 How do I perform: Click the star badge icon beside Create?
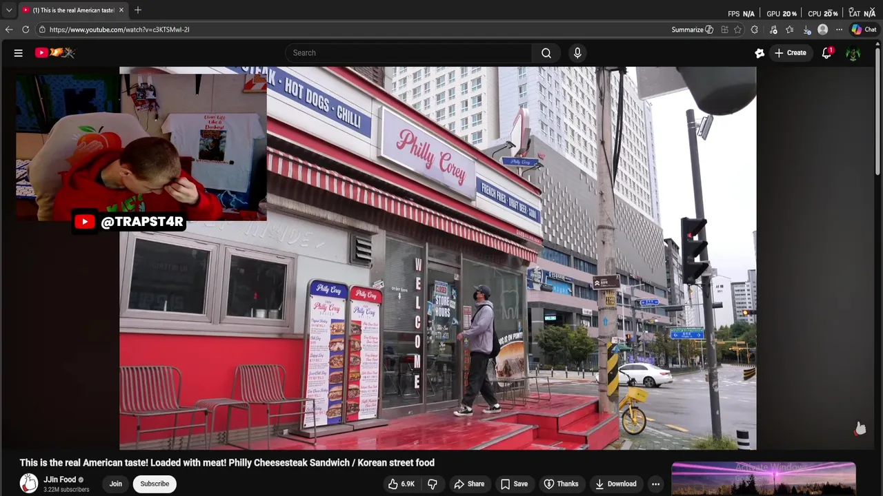[760, 53]
